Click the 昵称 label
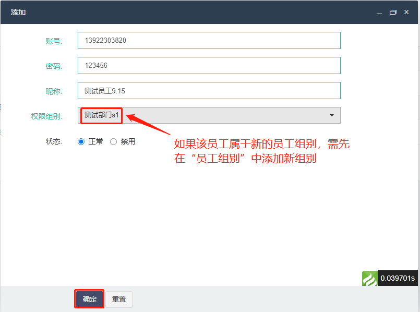Image resolution: width=420 pixels, height=312 pixels. pyautogui.click(x=54, y=91)
